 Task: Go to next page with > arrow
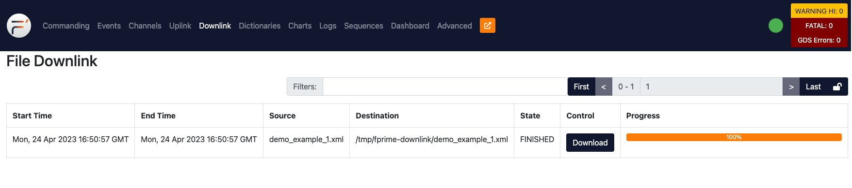[791, 87]
